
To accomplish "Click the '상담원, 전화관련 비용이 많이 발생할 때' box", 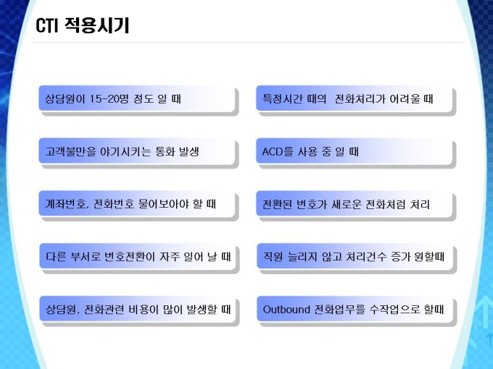I will (138, 309).
